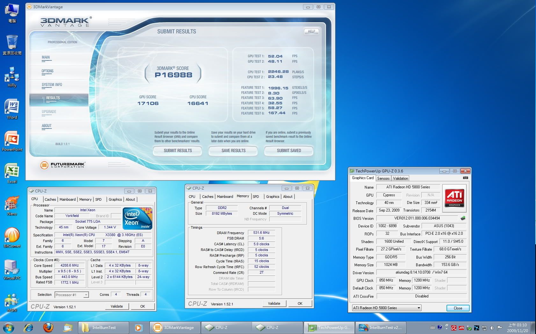The width and height of the screenshot is (536, 334).
Task: Open the HiFly desktop shortcut
Action: pos(12,77)
